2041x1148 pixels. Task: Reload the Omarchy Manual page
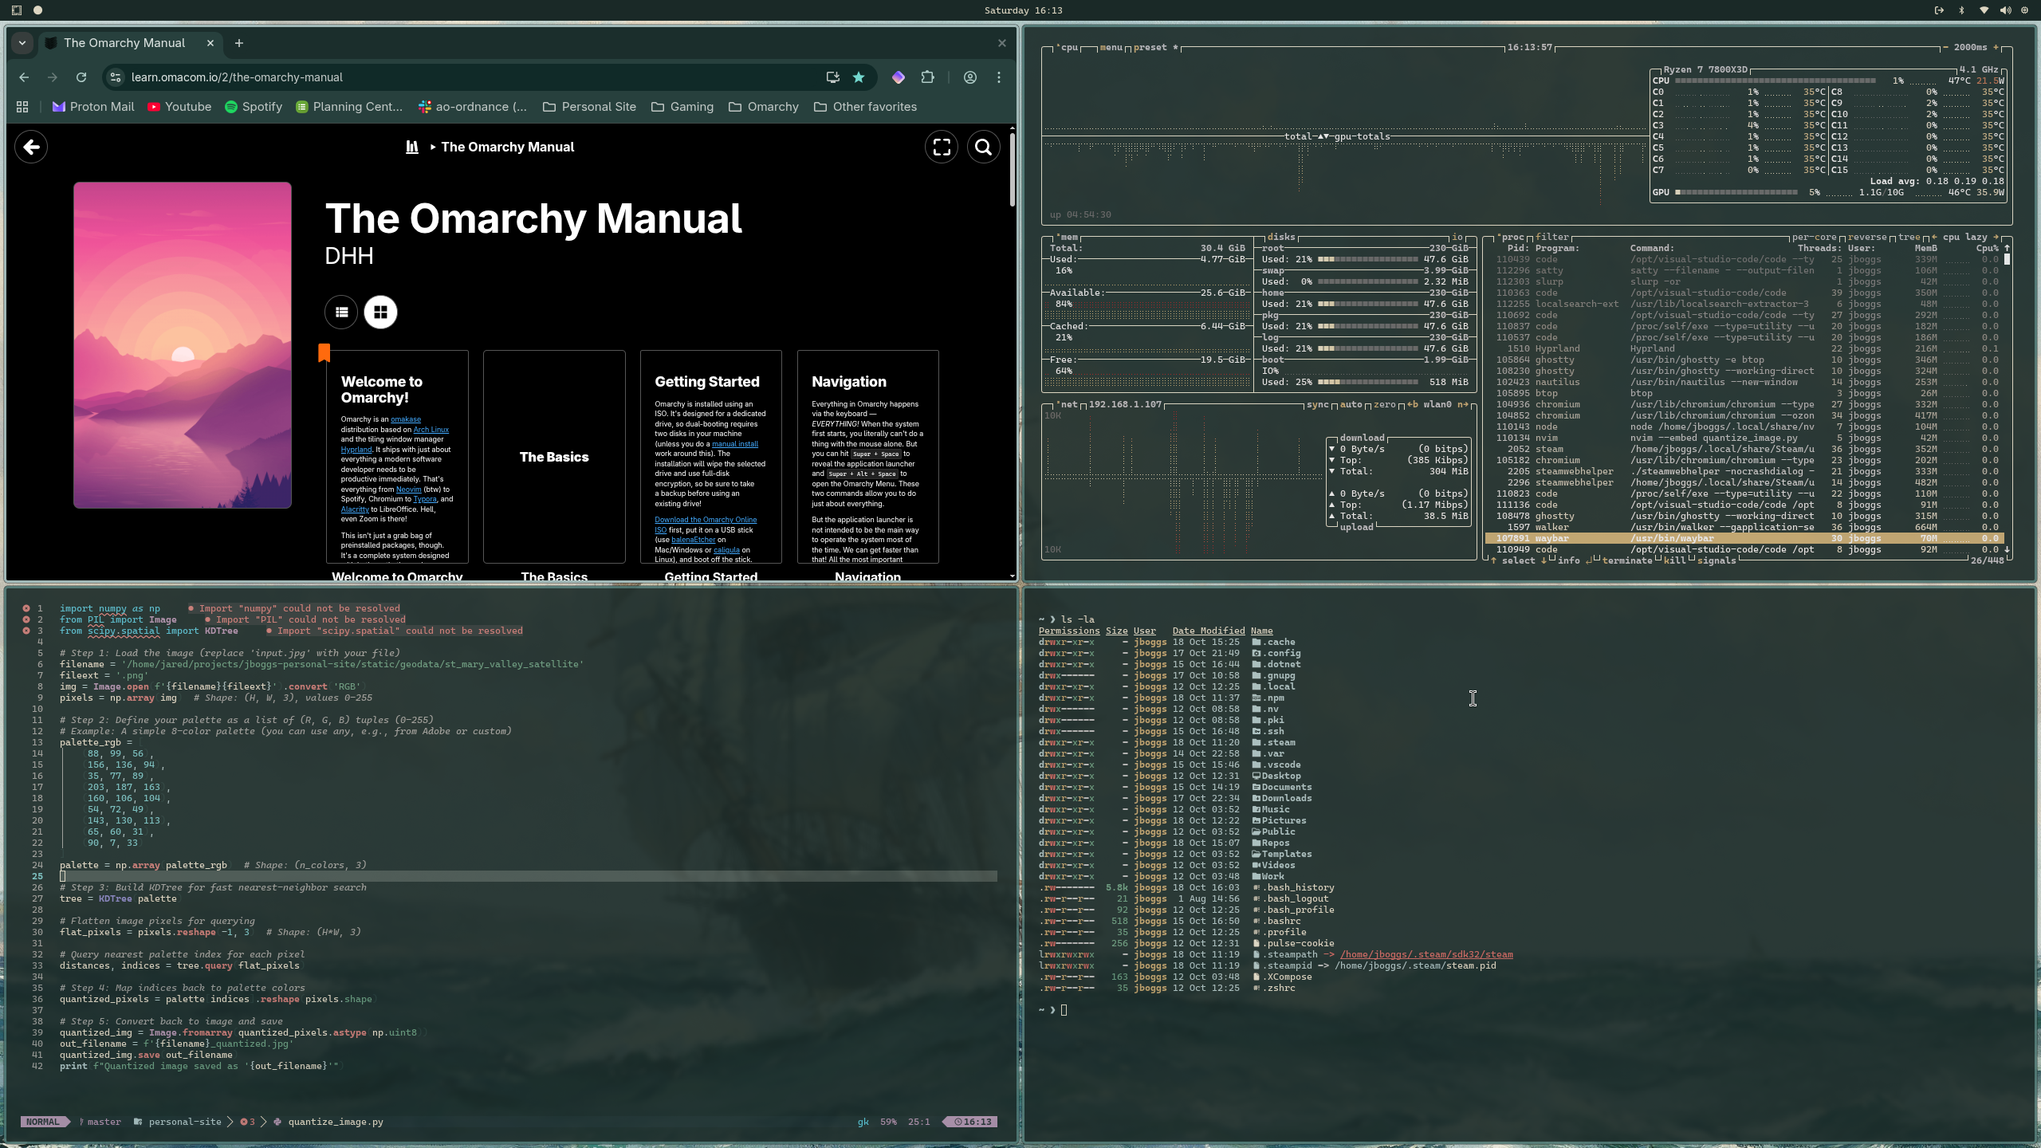[81, 77]
